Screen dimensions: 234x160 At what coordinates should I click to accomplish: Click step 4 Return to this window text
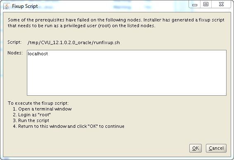(x=69, y=126)
